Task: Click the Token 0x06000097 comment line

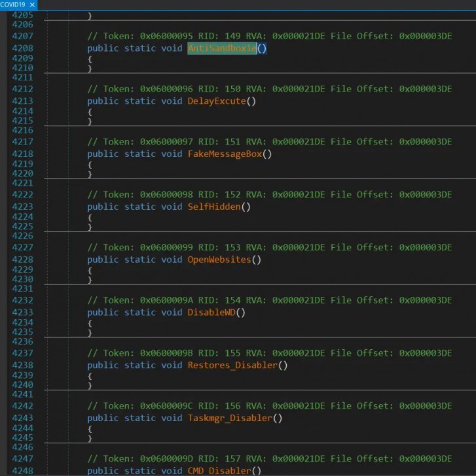Action: coord(270,142)
